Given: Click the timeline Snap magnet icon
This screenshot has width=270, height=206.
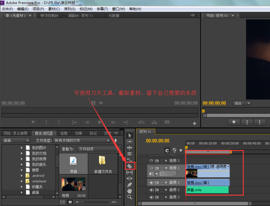Looking at the screenshot, I should (167, 150).
